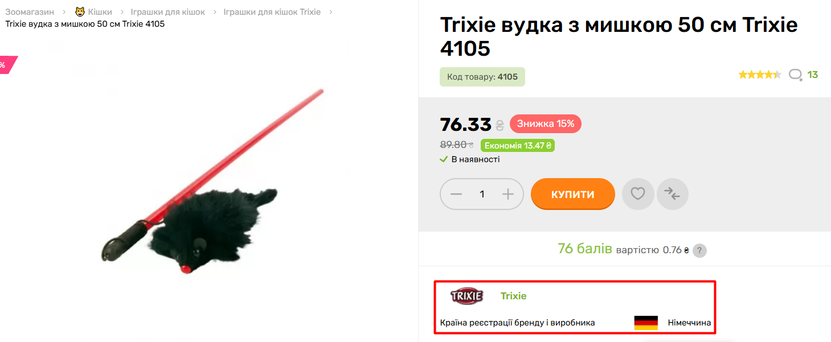Click the orange КУПИТИ button
This screenshot has height=342, width=831.
(573, 194)
